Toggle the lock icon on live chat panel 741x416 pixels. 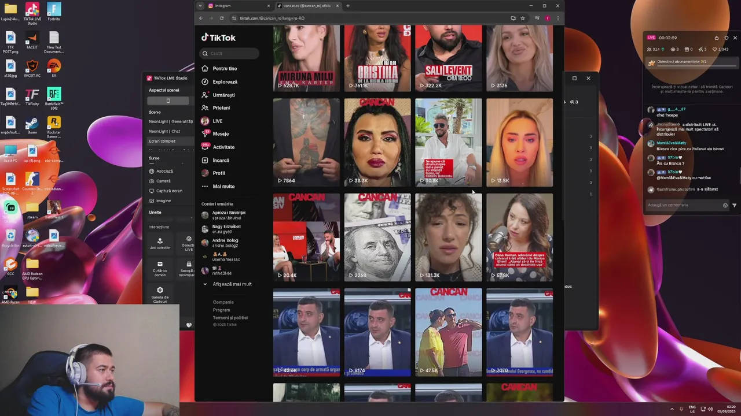(717, 38)
